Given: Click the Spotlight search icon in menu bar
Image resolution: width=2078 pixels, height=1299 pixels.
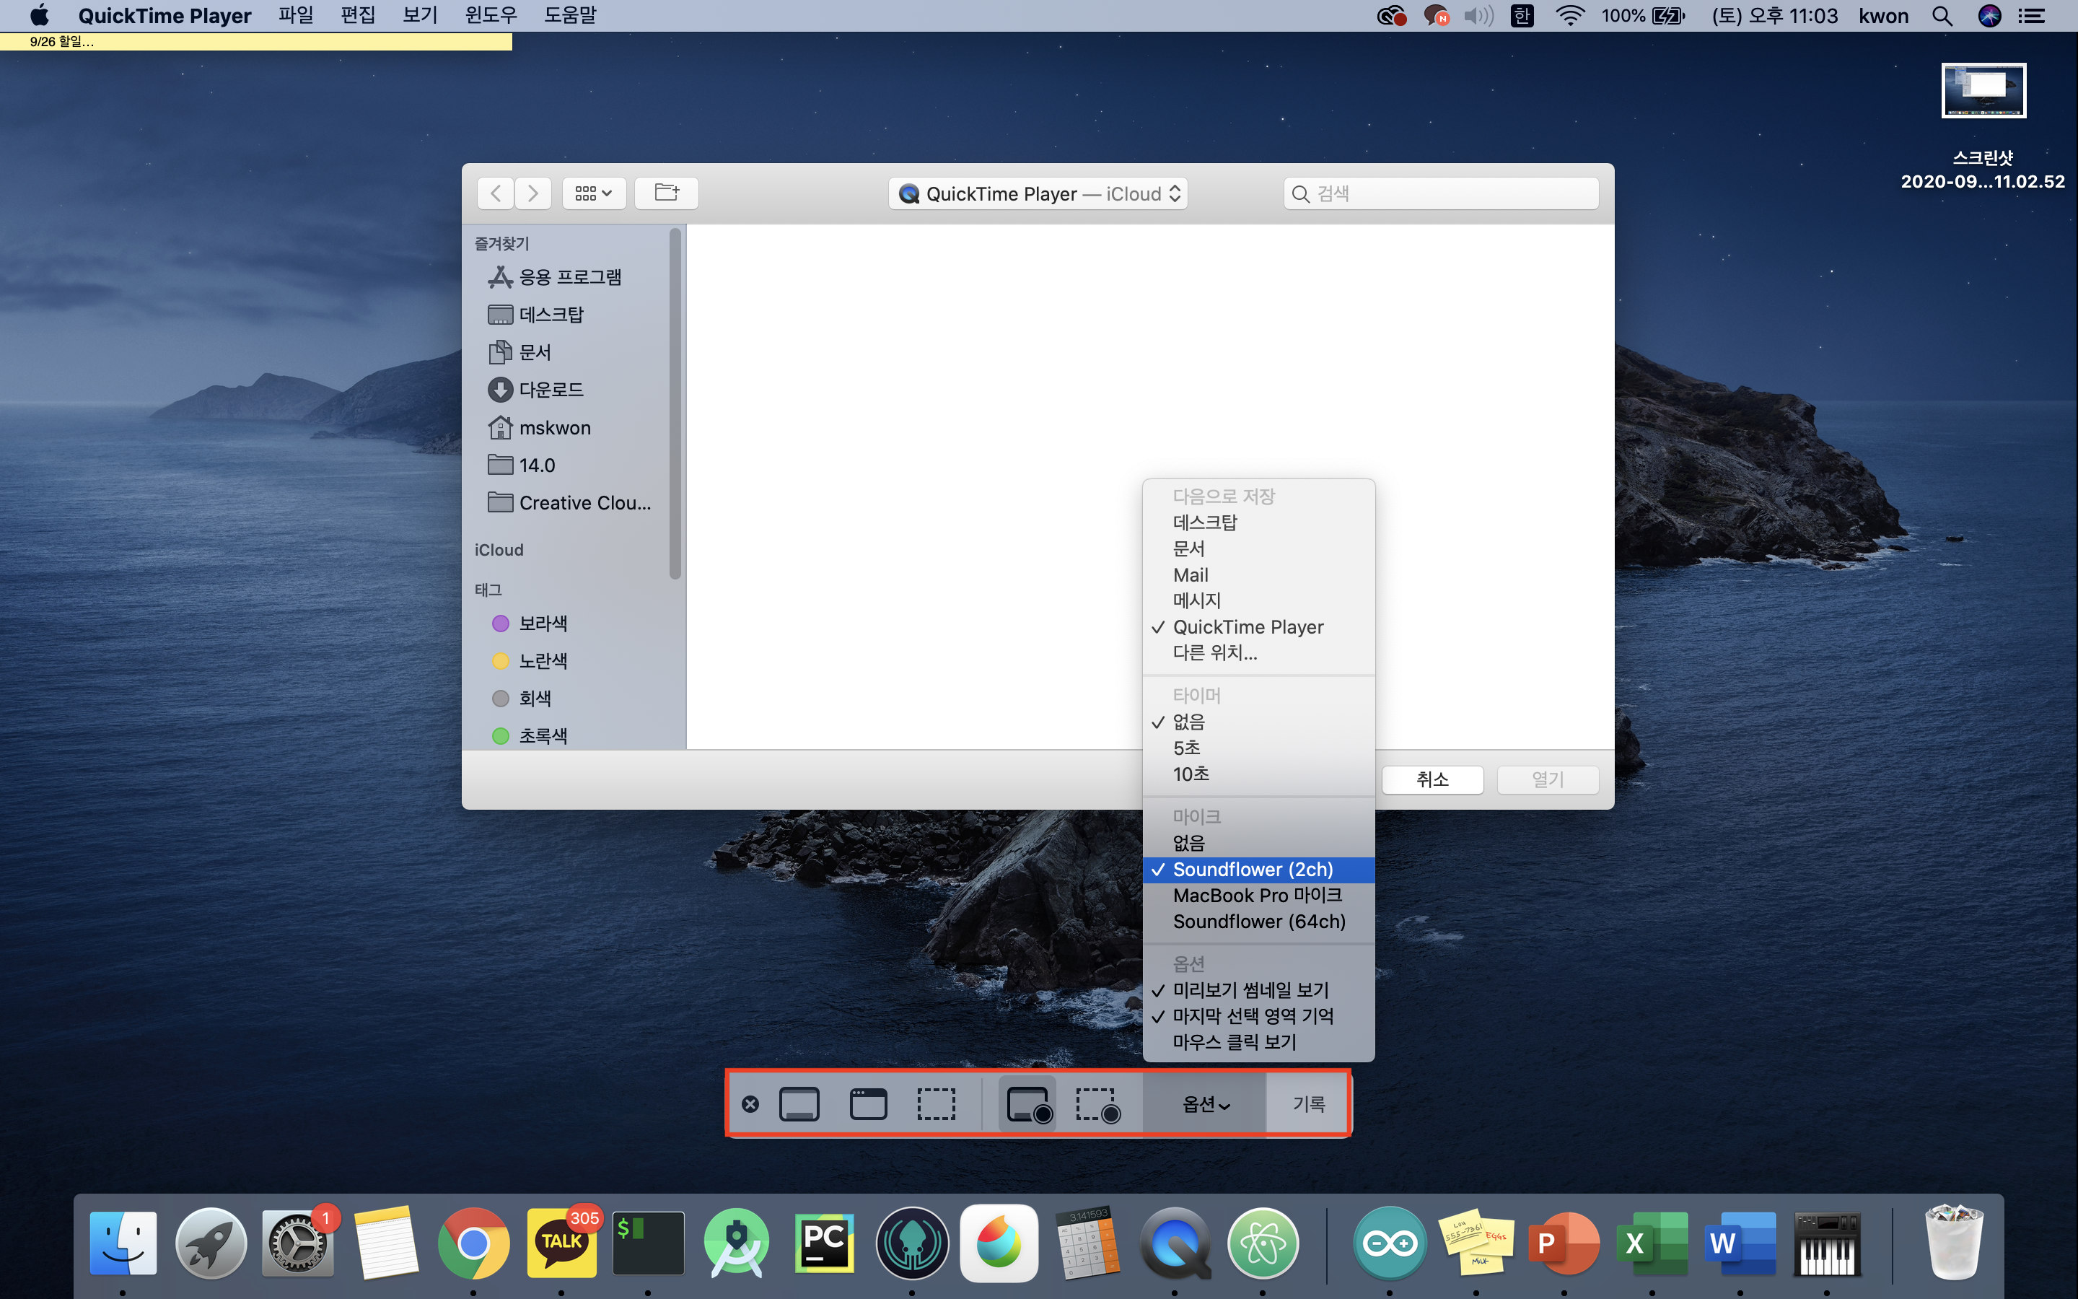Looking at the screenshot, I should (x=1942, y=15).
